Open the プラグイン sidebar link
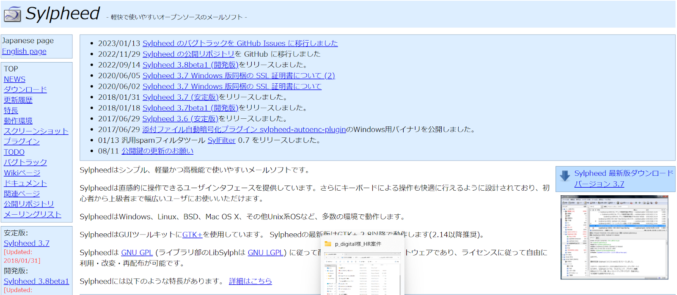677x295 pixels. tap(22, 141)
